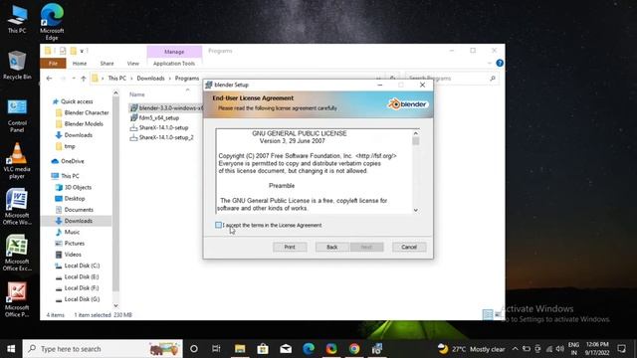Click the taskbar search box
Screen dimensions: 637x358
pos(103,349)
